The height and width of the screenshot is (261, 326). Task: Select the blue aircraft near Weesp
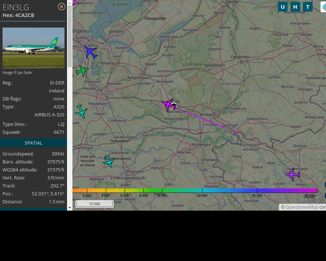click(91, 52)
